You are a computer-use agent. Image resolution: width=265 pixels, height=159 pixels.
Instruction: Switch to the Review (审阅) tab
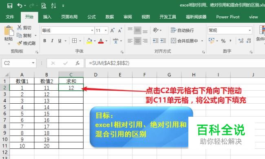(128, 17)
